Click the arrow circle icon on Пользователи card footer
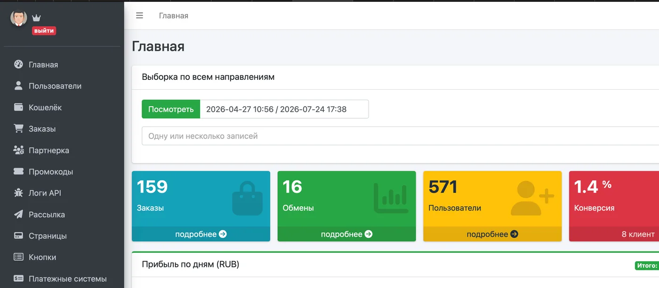The height and width of the screenshot is (288, 659). (x=514, y=234)
